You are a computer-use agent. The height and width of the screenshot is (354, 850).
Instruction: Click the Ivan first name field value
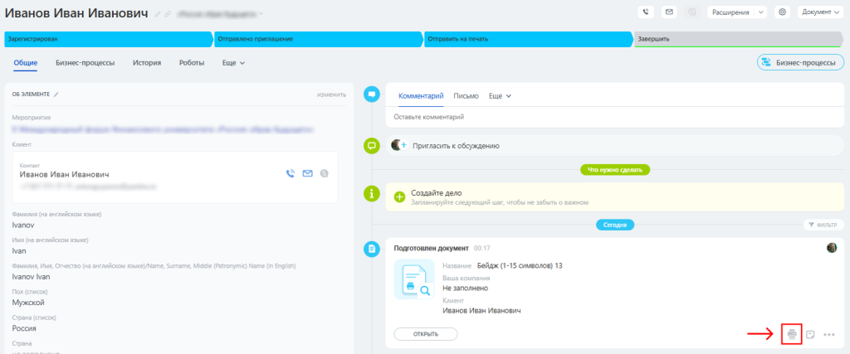[19, 250]
